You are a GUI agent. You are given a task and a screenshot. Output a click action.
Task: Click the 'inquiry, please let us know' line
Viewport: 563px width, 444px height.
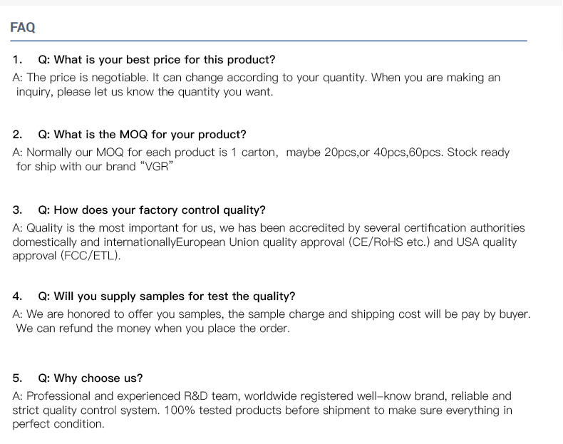click(144, 92)
